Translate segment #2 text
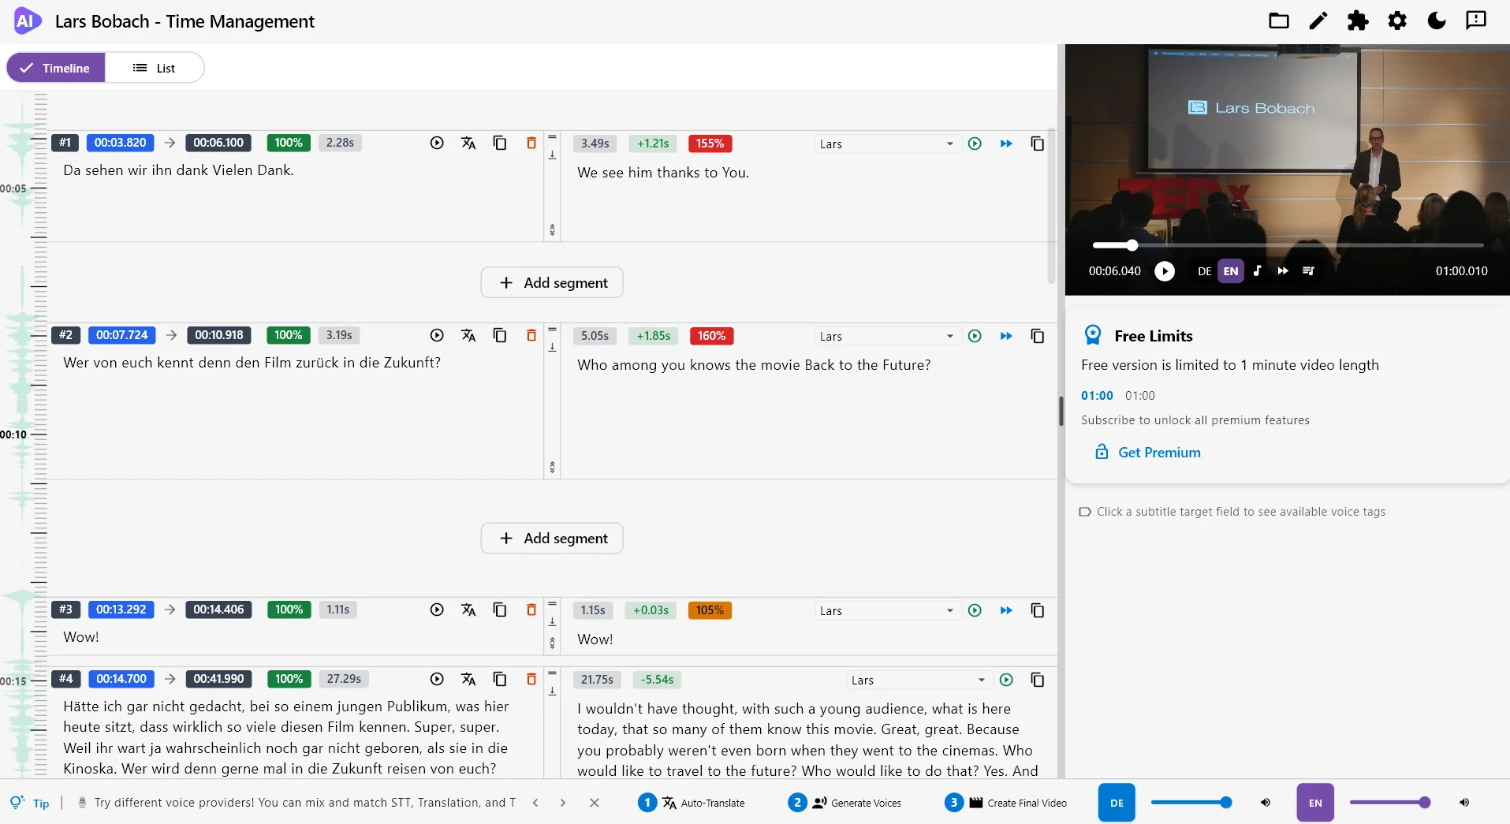The height and width of the screenshot is (824, 1510). (468, 335)
